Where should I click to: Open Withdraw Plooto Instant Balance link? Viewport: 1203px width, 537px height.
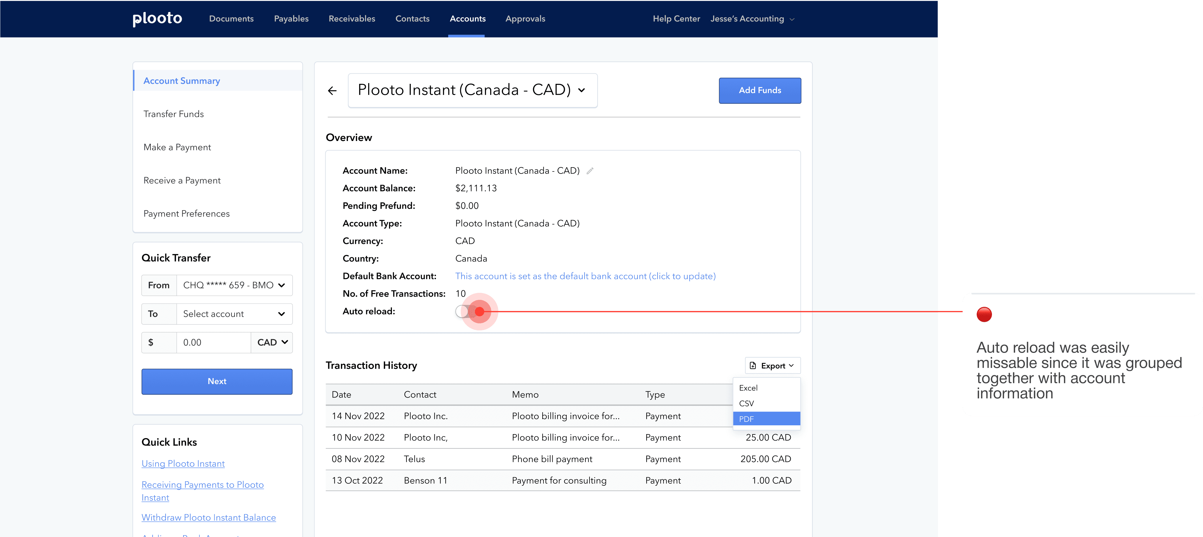(x=209, y=518)
